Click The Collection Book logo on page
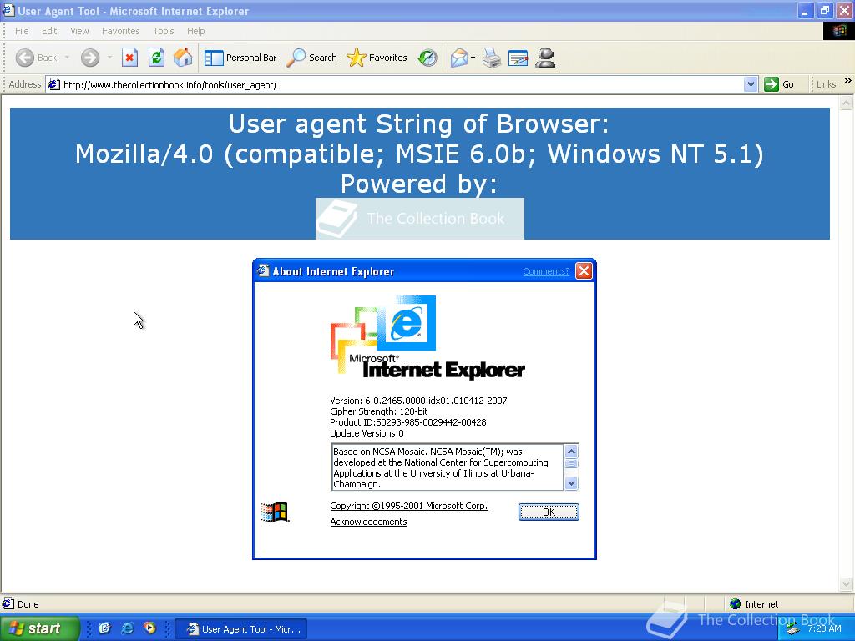Screen dimensions: 855x641 [x=420, y=219]
